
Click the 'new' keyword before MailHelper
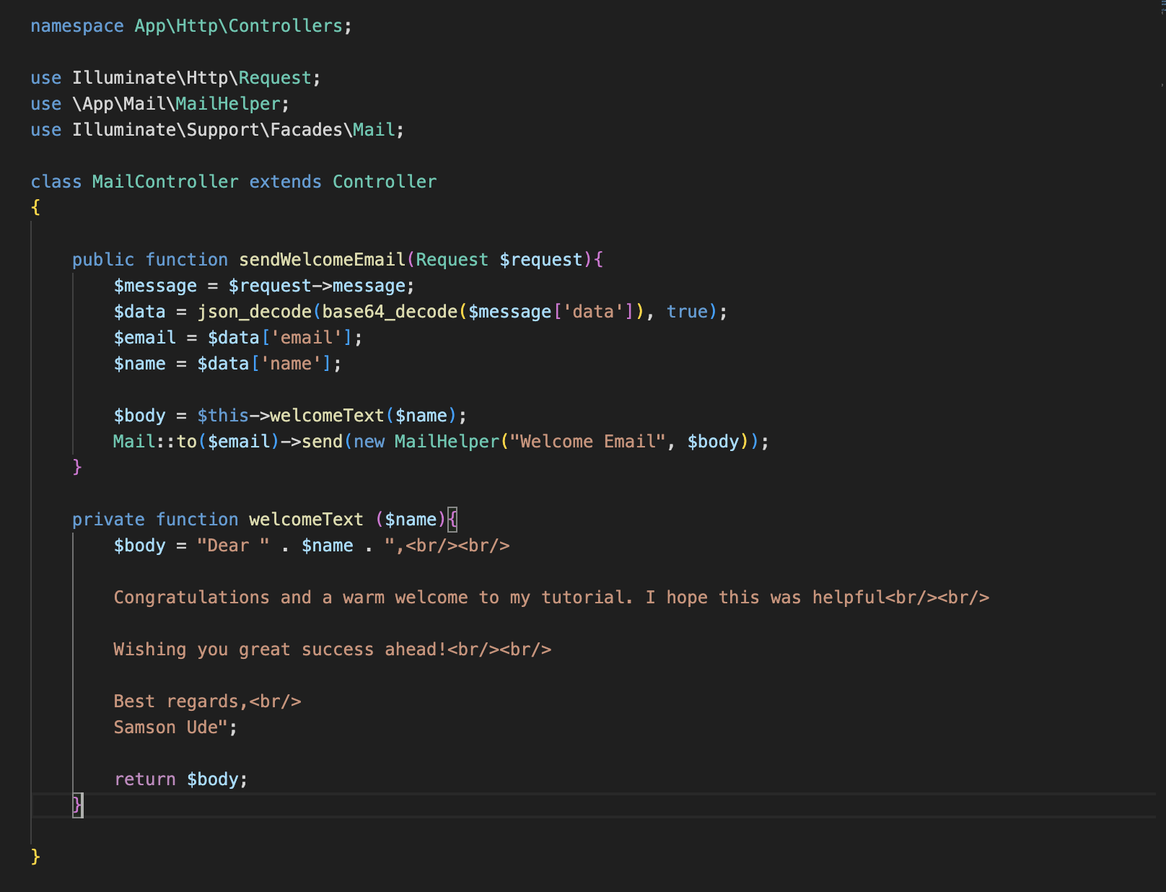[369, 442]
